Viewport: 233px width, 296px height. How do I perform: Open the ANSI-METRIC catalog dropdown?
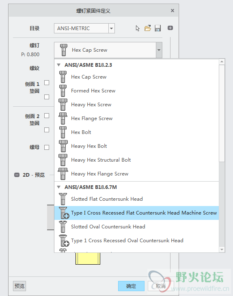click(x=111, y=29)
